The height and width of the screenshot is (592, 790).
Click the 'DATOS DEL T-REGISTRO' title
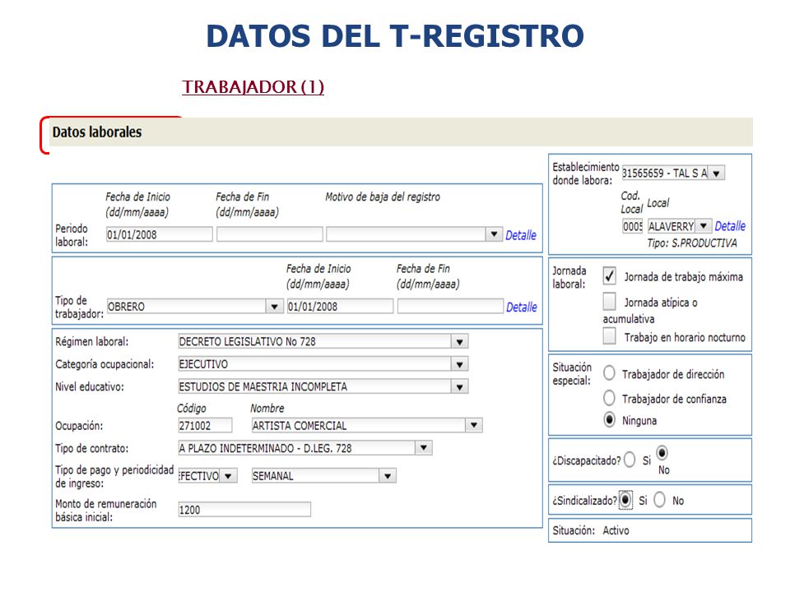point(395,35)
